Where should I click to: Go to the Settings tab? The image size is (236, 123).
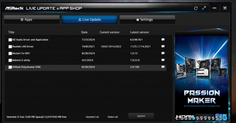click(x=147, y=19)
